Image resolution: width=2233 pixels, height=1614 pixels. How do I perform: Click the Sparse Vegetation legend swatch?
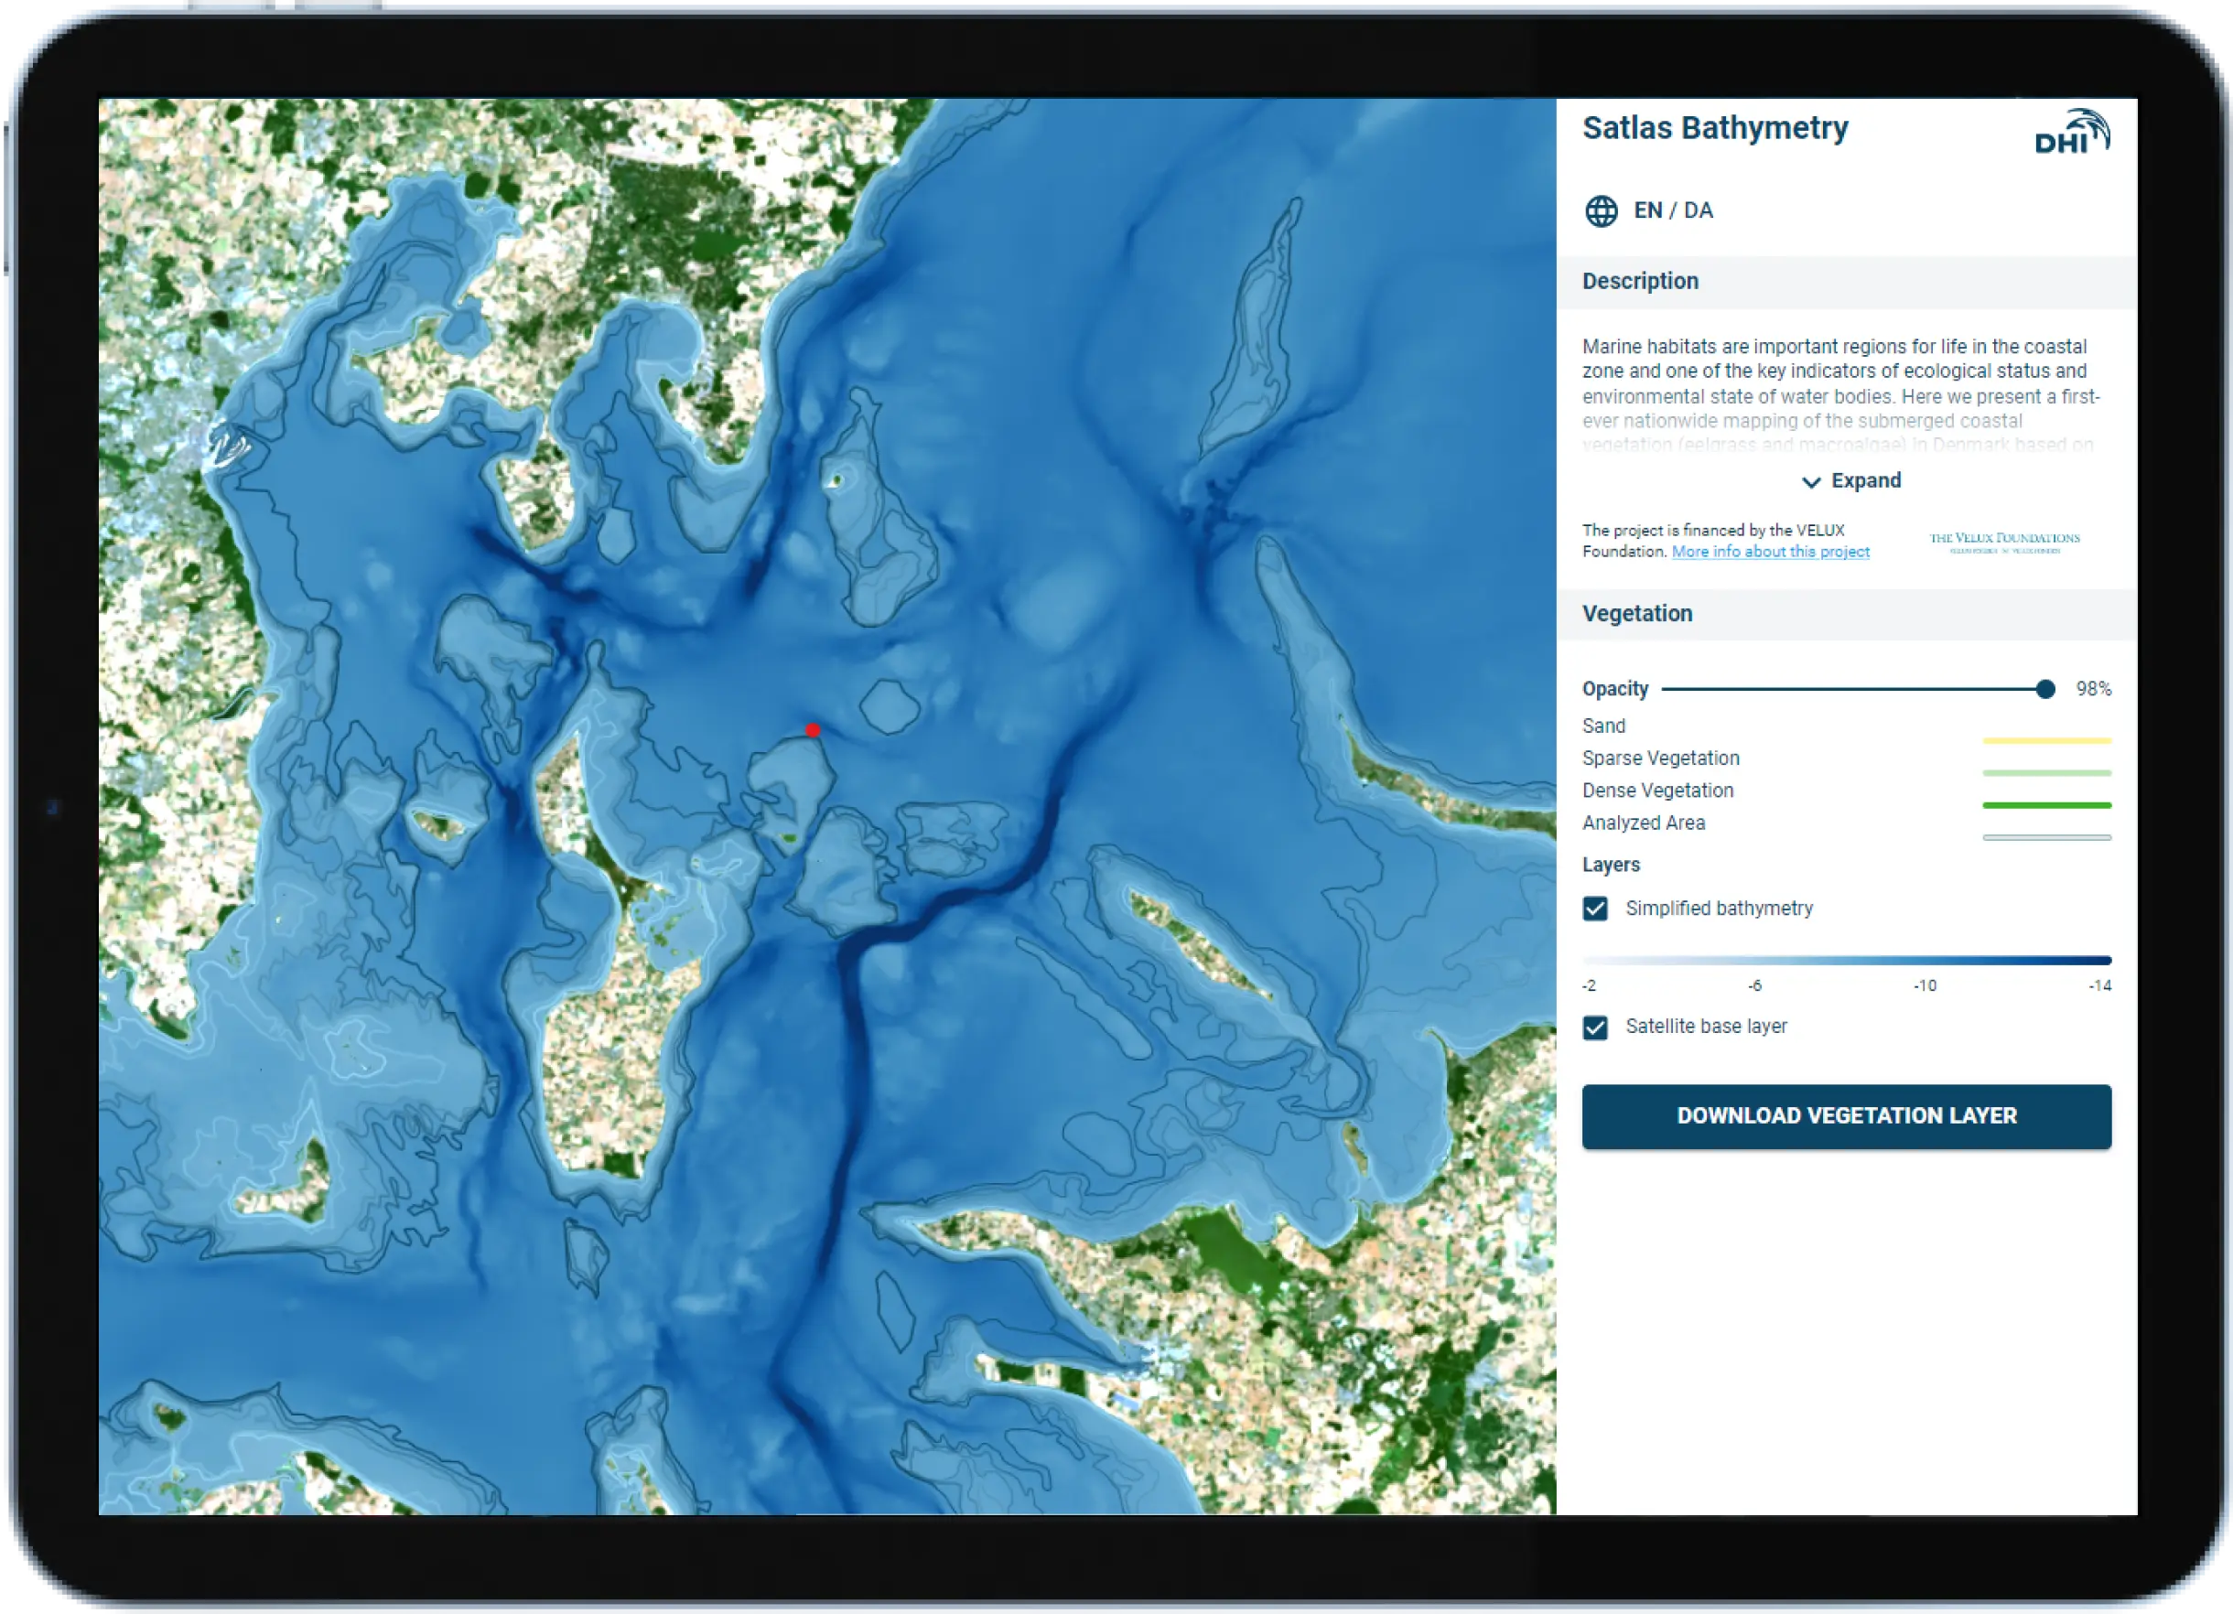click(2046, 772)
